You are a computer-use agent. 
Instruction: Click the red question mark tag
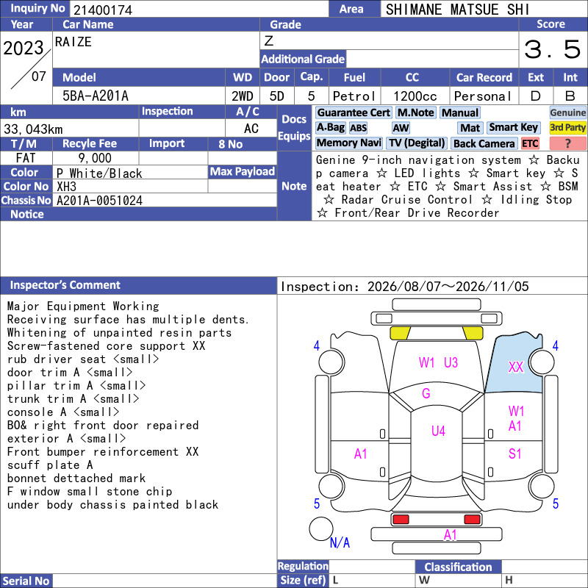(567, 143)
